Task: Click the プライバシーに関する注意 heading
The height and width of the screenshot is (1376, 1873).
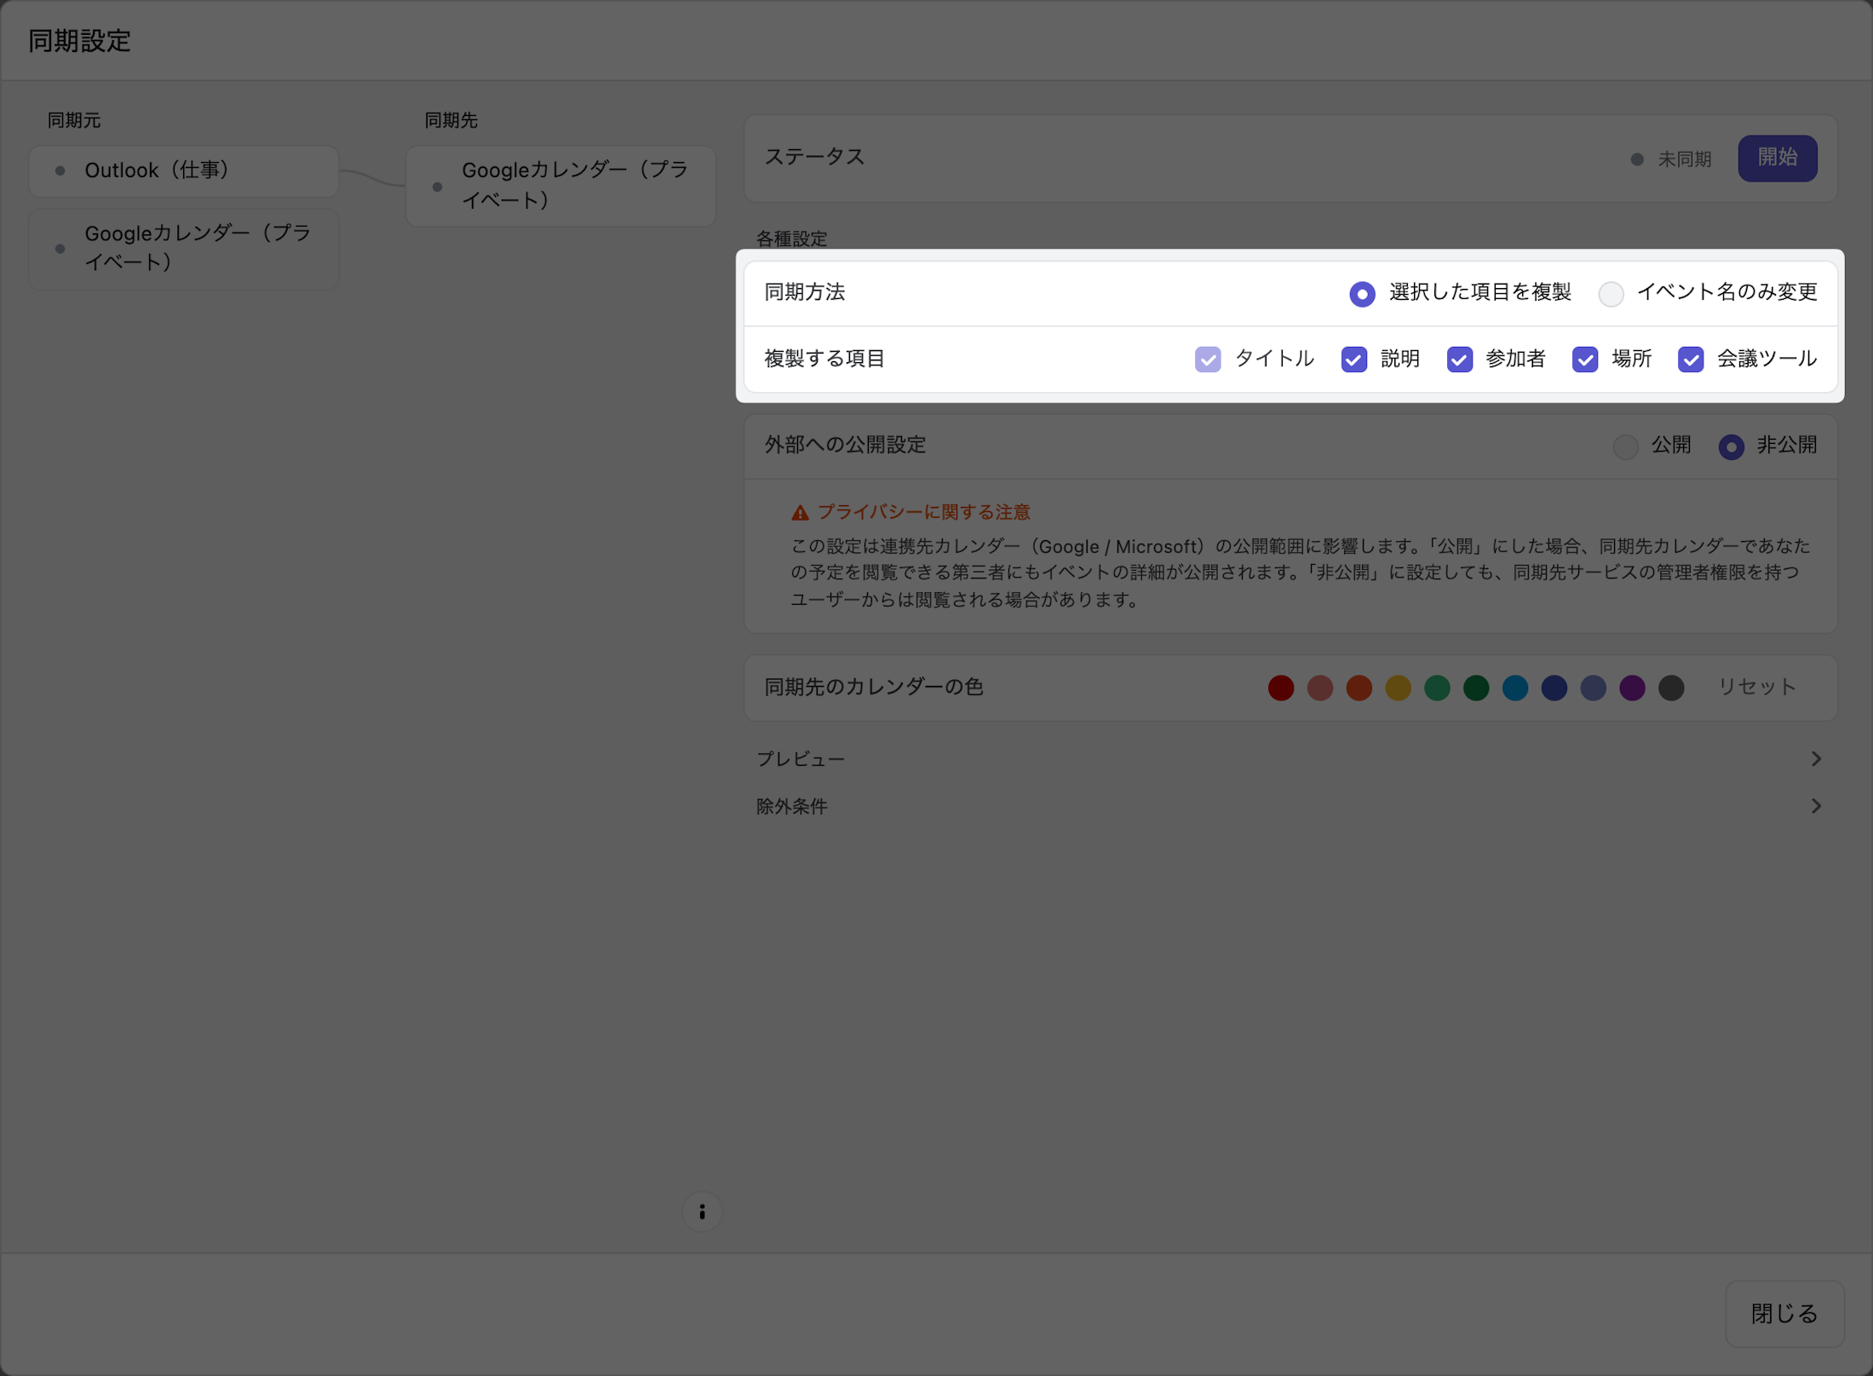Action: (x=923, y=512)
